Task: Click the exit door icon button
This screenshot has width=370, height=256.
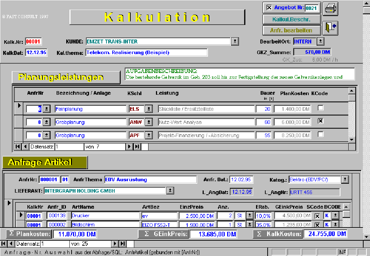Action: tap(330, 28)
